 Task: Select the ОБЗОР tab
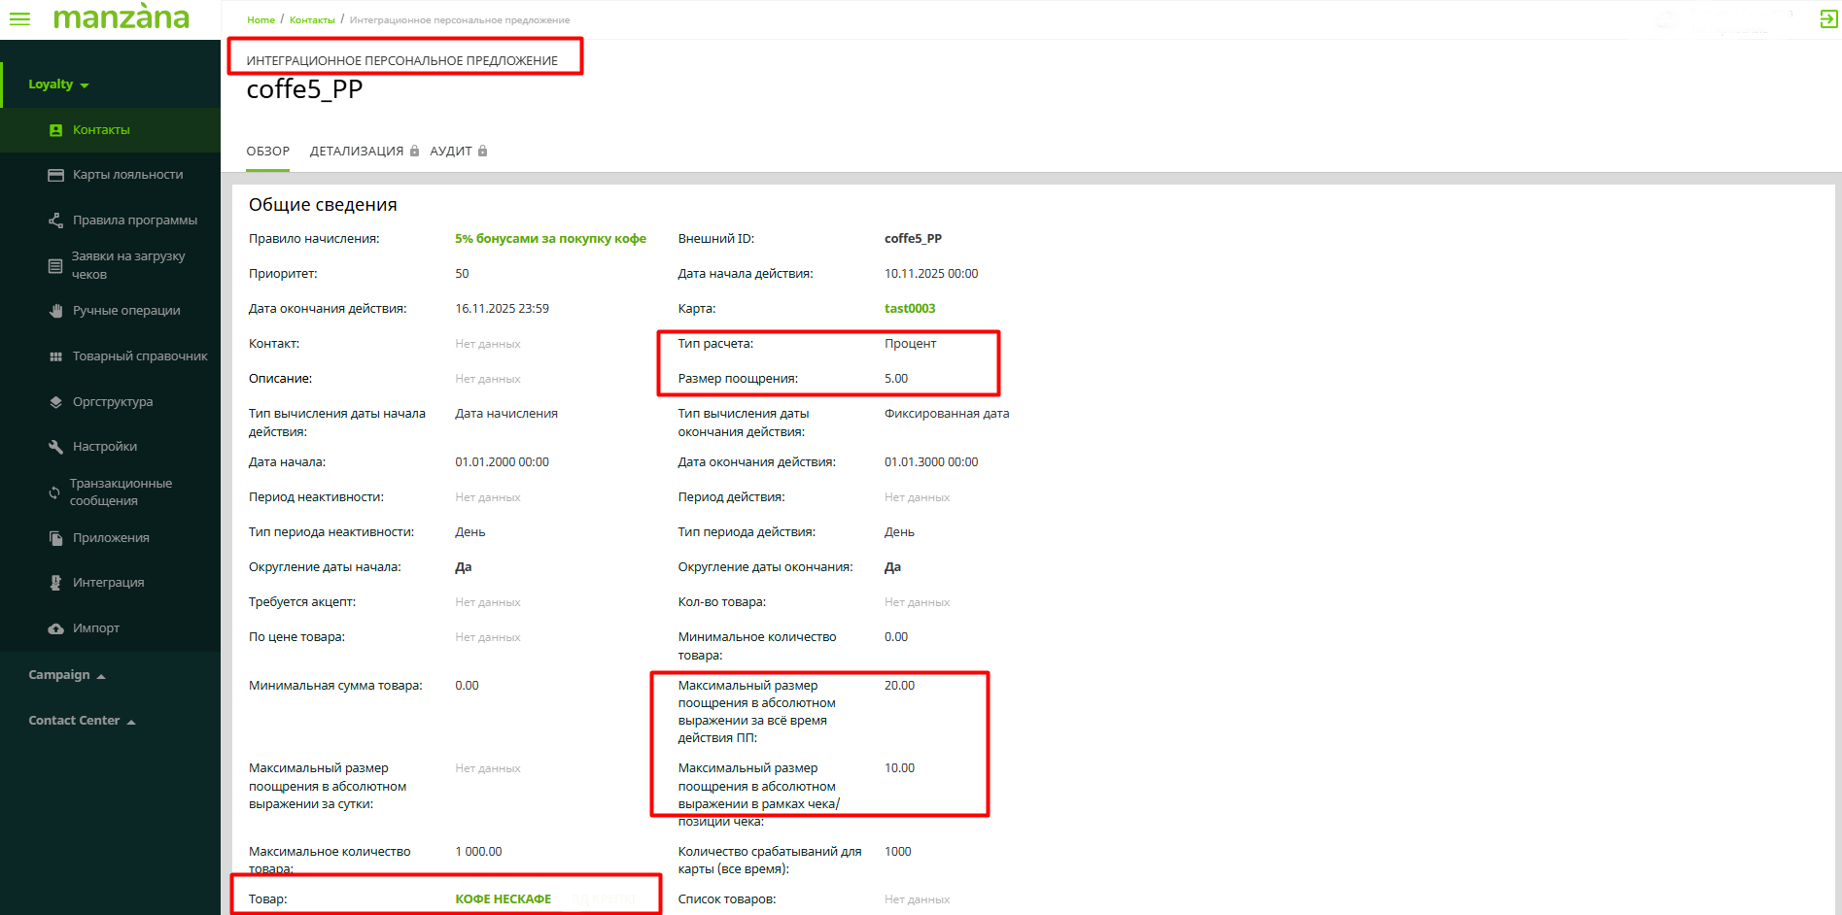coord(267,152)
